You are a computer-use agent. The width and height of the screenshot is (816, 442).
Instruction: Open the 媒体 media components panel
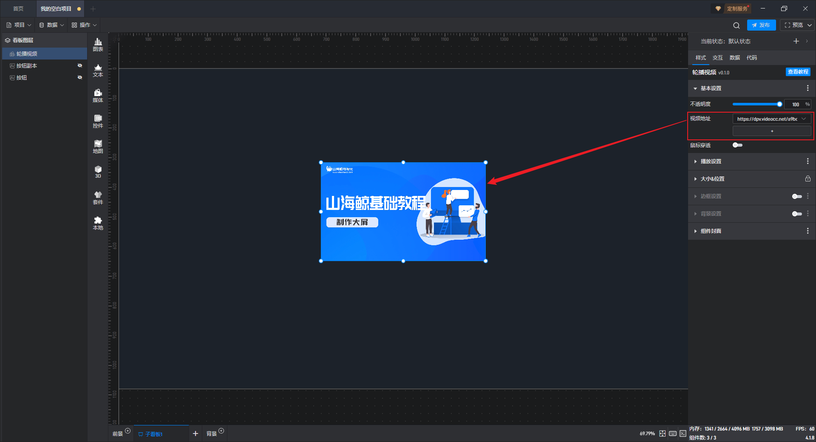98,96
